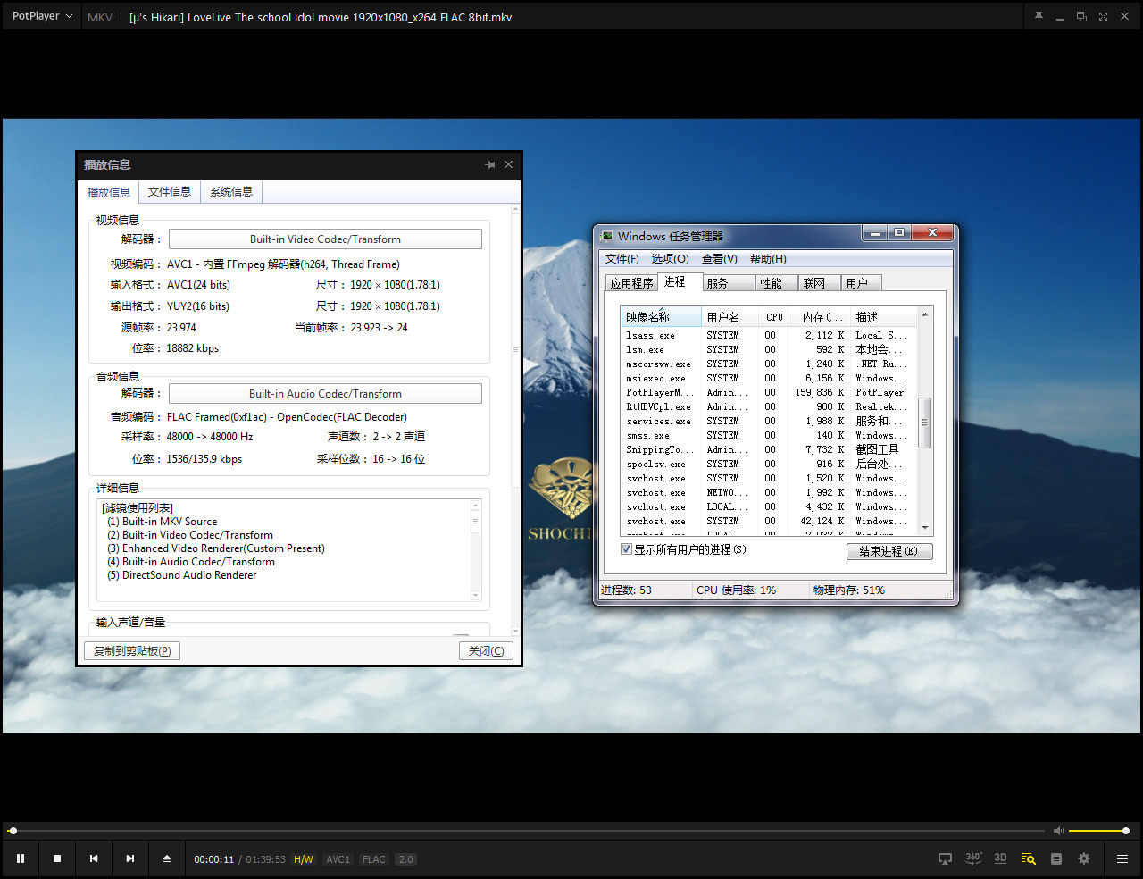Open the screen cast/broadcast icon

tap(945, 858)
